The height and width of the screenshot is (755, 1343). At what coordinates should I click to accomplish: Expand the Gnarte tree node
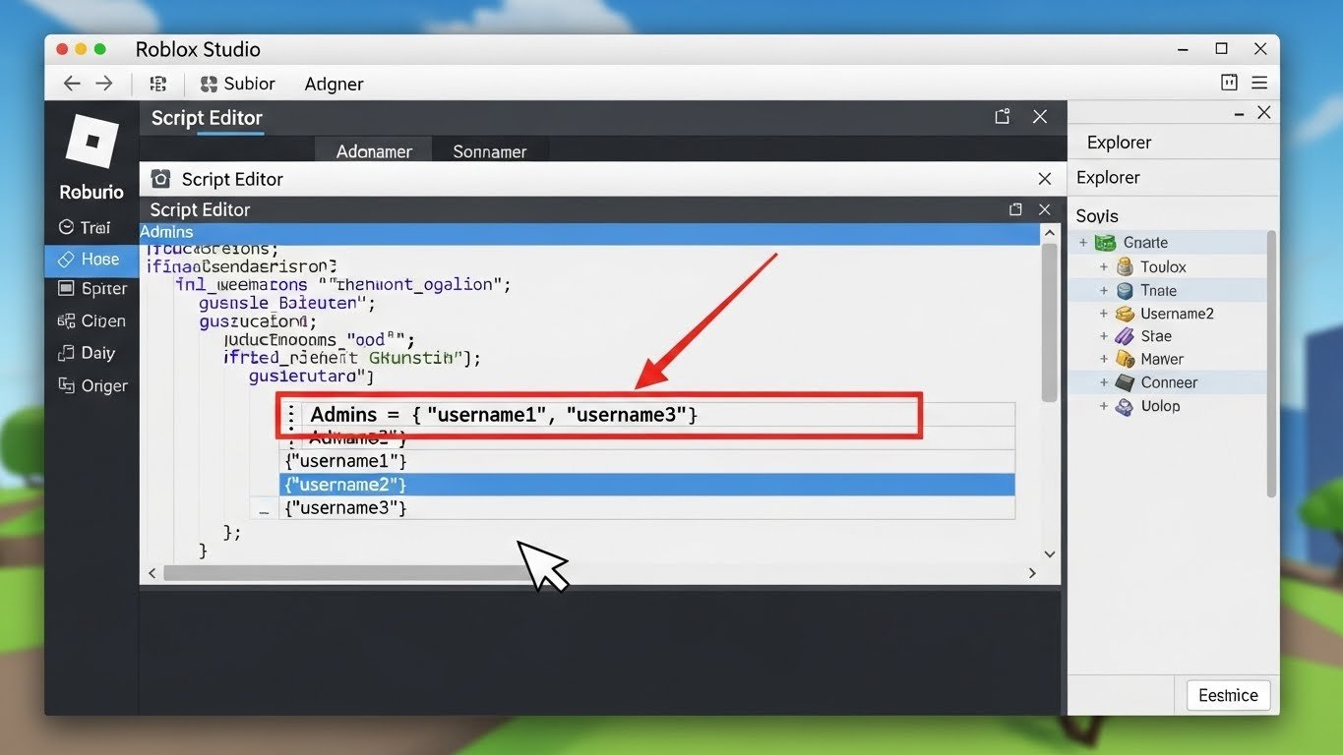point(1083,243)
